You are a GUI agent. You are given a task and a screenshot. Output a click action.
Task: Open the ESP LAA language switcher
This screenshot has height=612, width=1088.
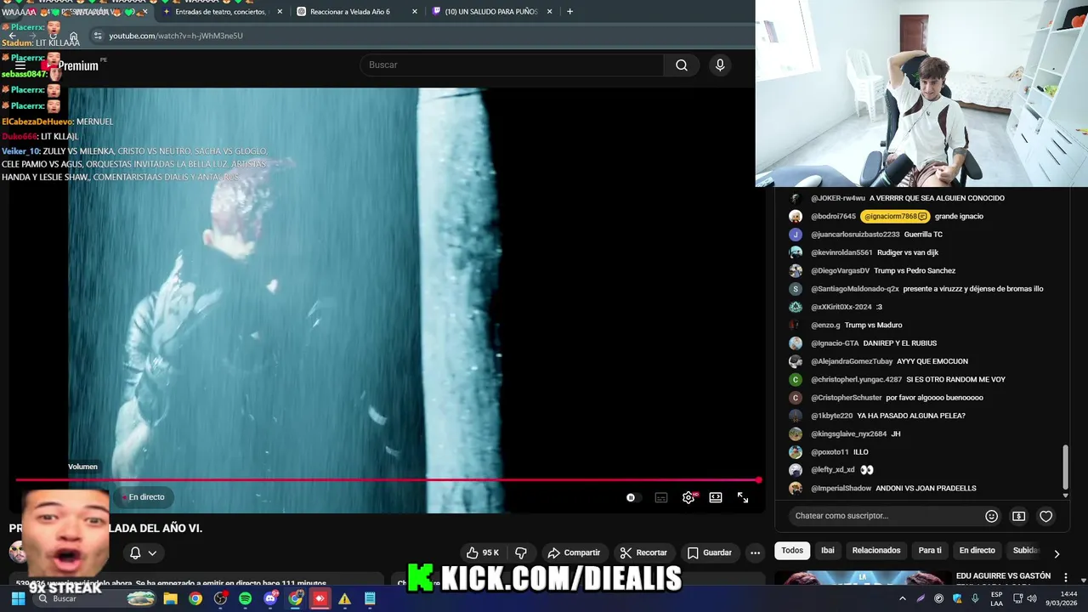coord(997,598)
